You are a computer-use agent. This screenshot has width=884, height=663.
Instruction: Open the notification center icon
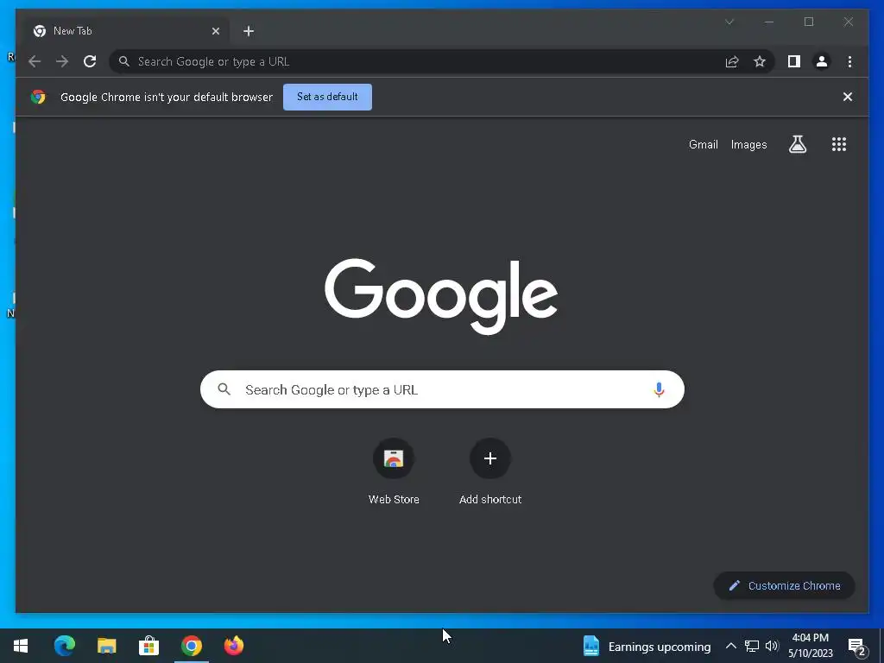coord(857,647)
